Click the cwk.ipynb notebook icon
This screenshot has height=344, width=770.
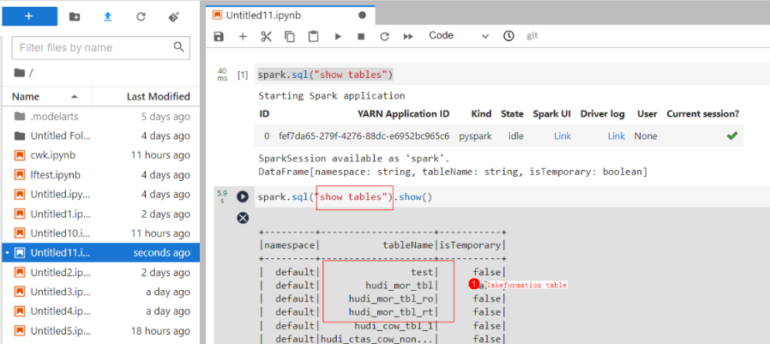[20, 155]
